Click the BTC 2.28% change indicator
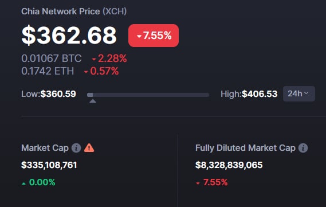Screen dimensions: 326x207 [109, 58]
